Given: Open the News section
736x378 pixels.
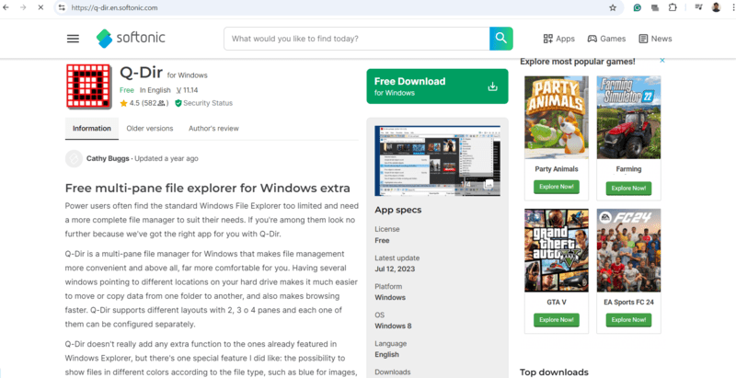Looking at the screenshot, I should point(655,39).
